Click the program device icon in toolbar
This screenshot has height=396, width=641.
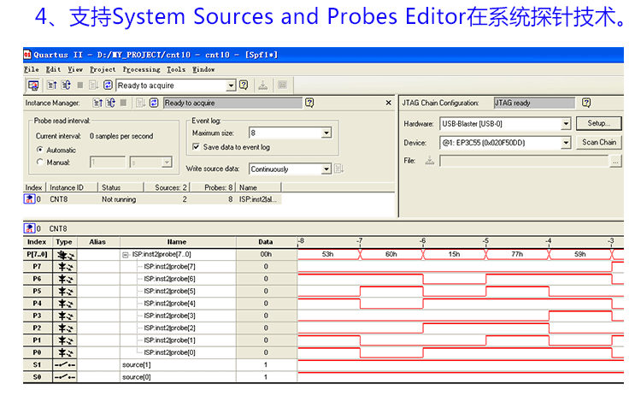click(x=263, y=85)
